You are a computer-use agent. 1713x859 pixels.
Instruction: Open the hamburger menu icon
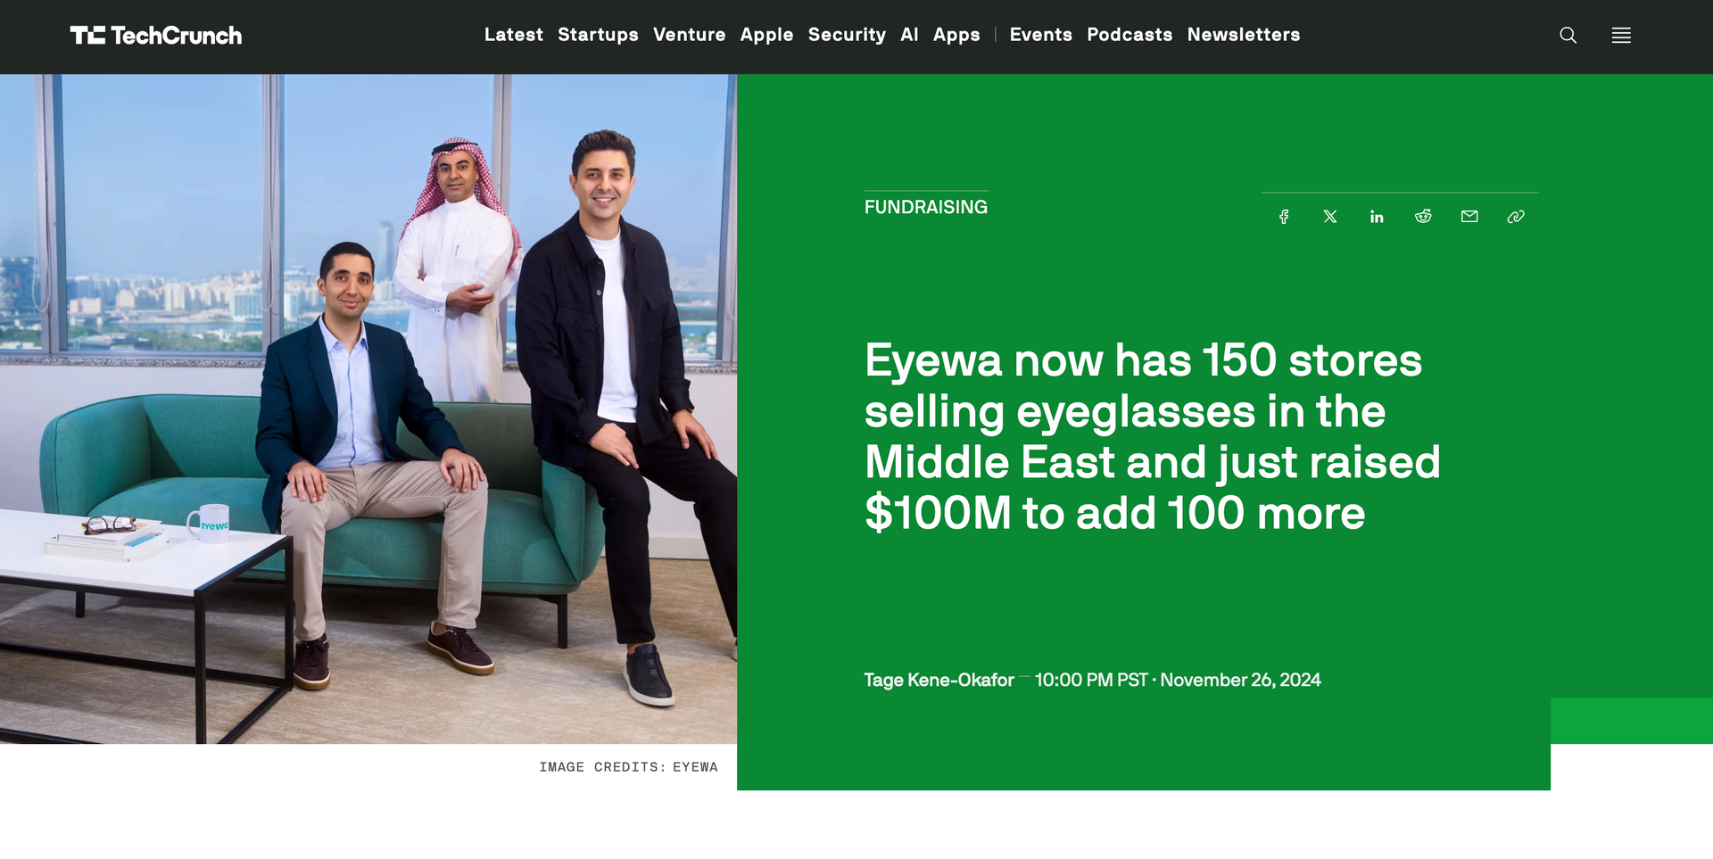tap(1621, 36)
